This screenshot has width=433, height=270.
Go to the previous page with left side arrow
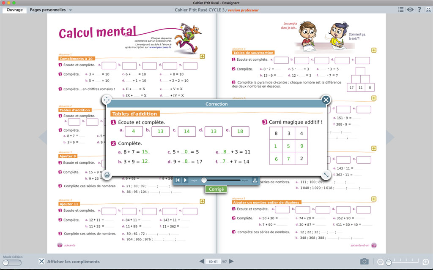[43, 137]
